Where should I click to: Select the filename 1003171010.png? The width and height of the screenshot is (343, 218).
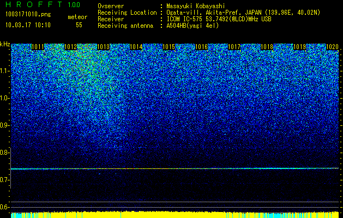[28, 15]
